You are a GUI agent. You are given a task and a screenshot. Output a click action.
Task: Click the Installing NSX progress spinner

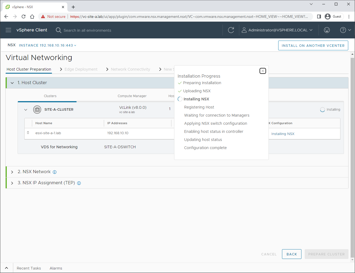180,99
